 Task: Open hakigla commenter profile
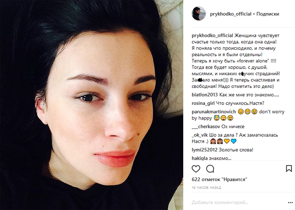pyautogui.click(x=200, y=158)
